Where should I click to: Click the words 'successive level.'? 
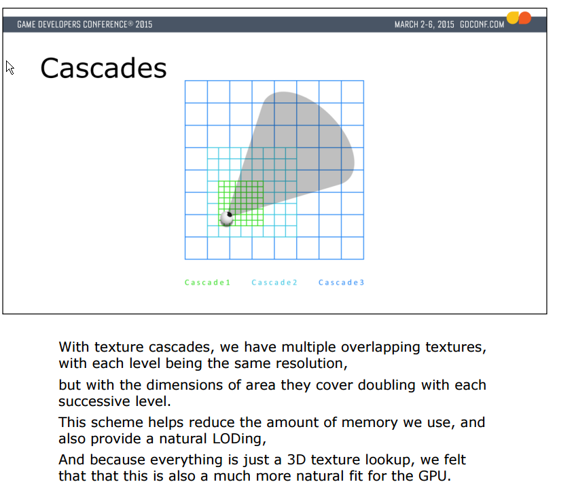point(115,401)
